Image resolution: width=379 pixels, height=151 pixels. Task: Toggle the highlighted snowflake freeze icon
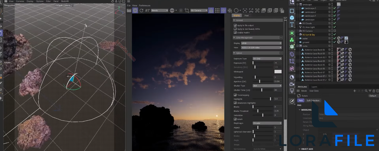click(x=223, y=11)
